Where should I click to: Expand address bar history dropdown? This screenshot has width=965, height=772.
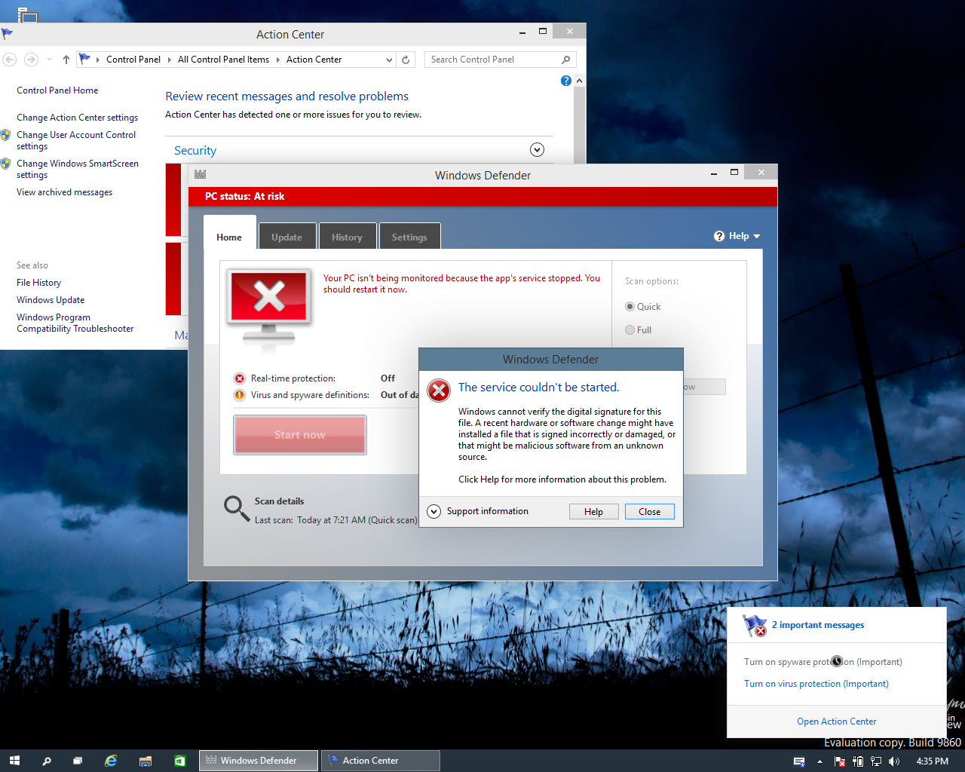[389, 60]
